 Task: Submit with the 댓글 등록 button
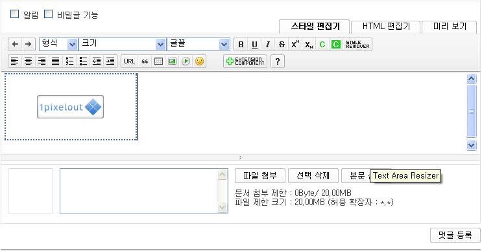click(x=455, y=235)
